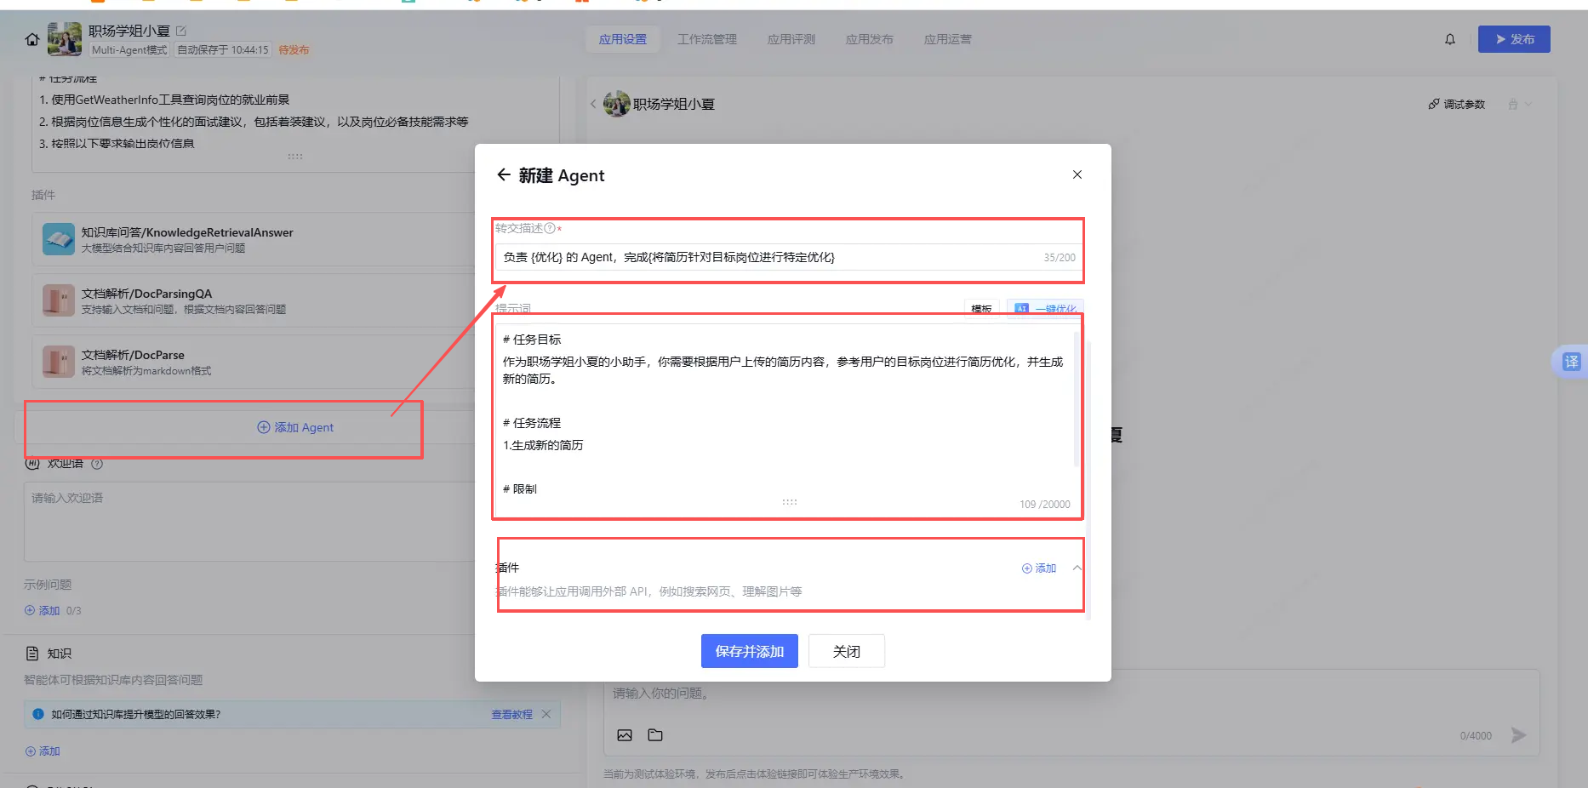Viewport: 1588px width, 788px height.
Task: Click the 一键优化 AI optimize button
Action: [x=1045, y=308]
